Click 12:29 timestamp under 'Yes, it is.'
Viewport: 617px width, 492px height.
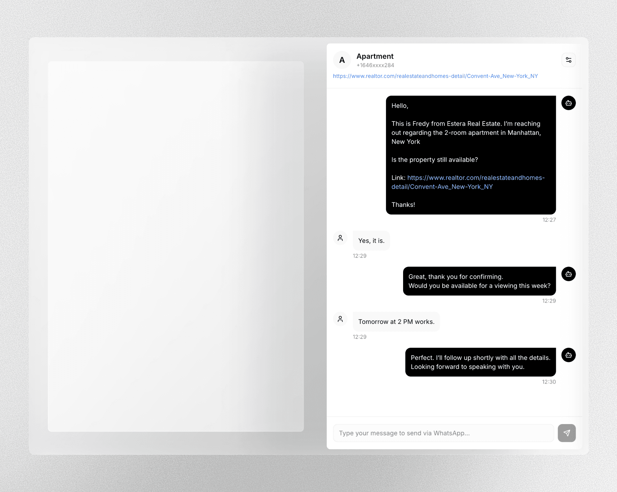click(x=359, y=256)
